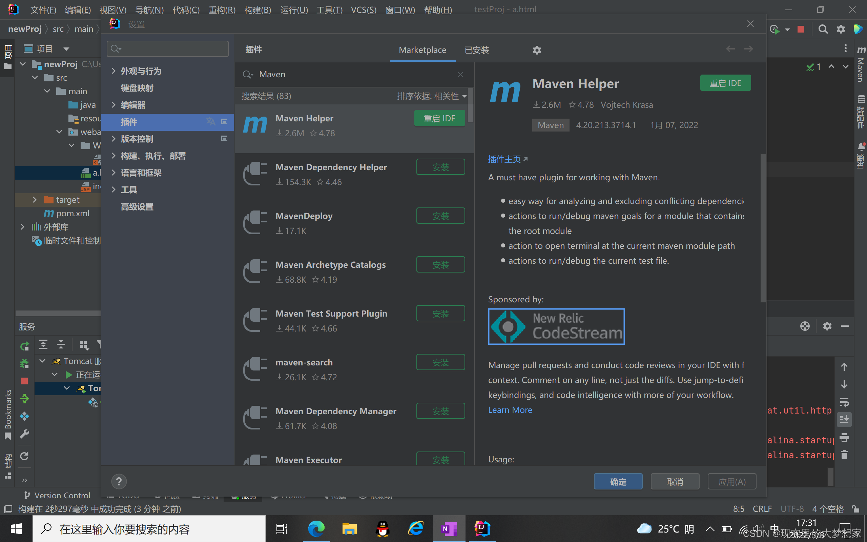The image size is (867, 542).
Task: Toggle soft-wrap in the console
Action: coord(844,402)
